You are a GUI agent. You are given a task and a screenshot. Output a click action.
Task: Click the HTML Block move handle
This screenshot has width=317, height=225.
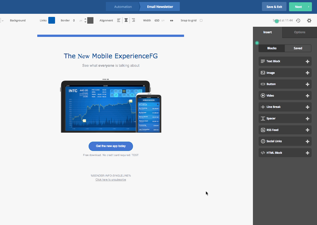coord(307,153)
